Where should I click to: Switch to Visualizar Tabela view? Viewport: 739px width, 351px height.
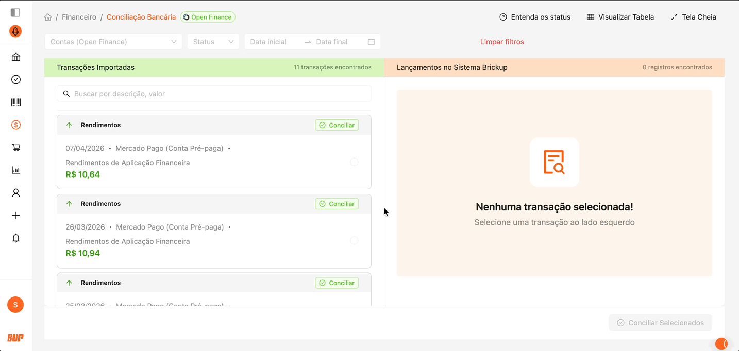620,17
